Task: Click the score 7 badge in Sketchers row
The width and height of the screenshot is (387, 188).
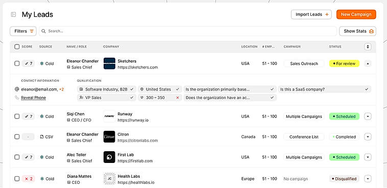Action: tap(29, 63)
